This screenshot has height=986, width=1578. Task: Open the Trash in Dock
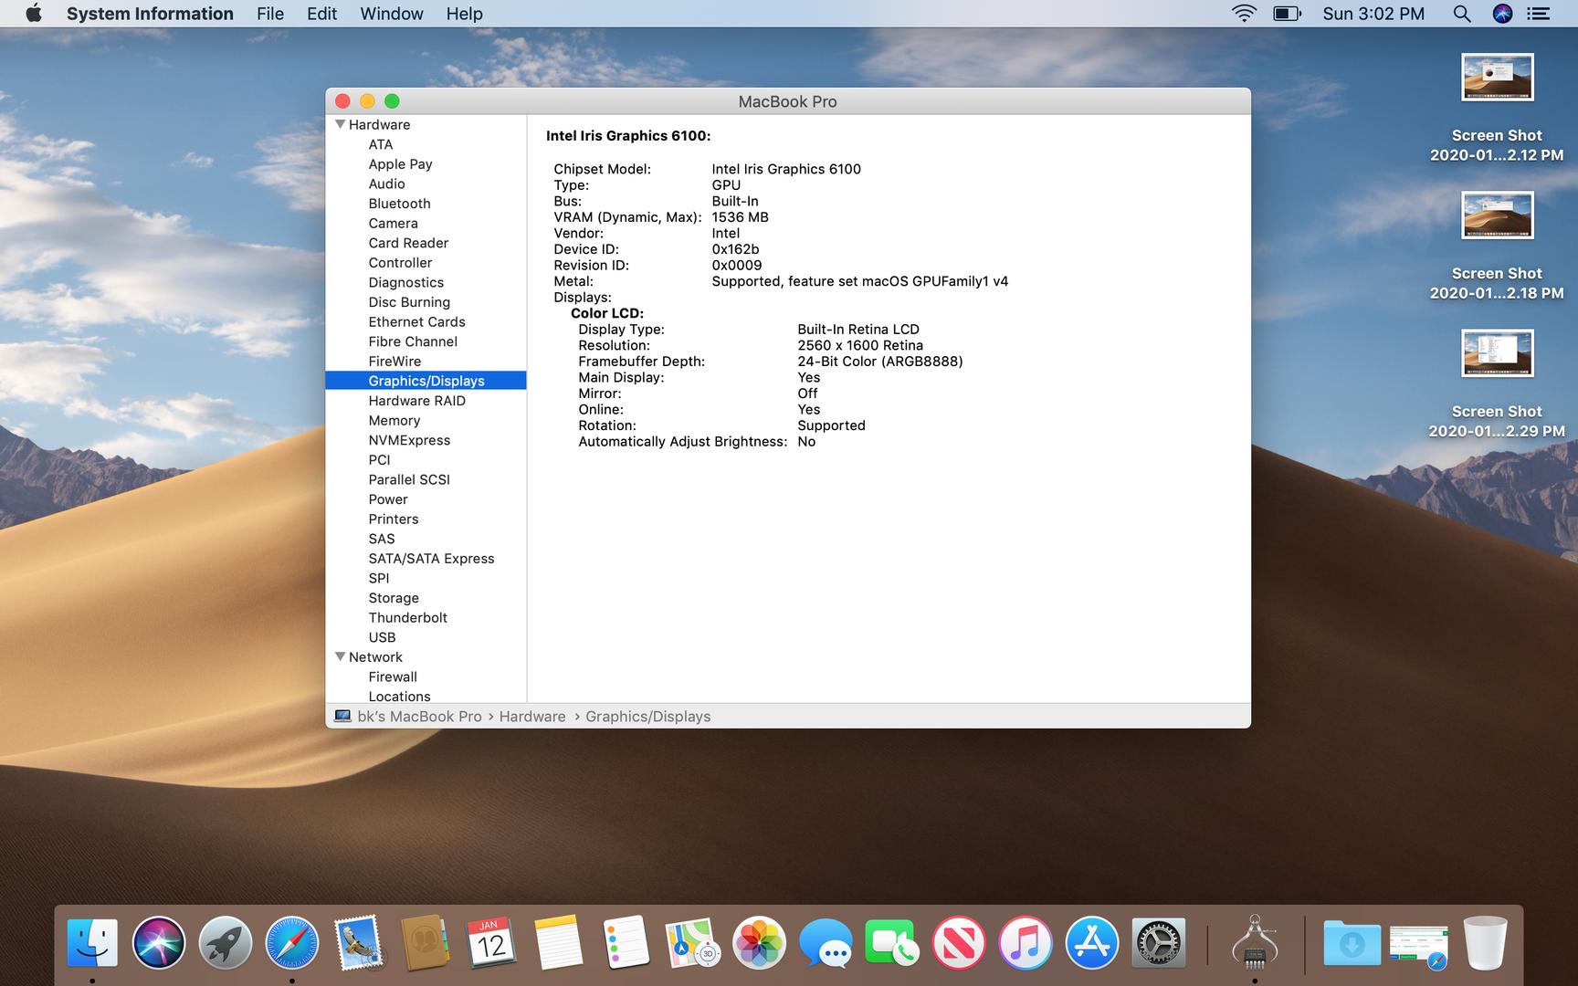tap(1486, 943)
